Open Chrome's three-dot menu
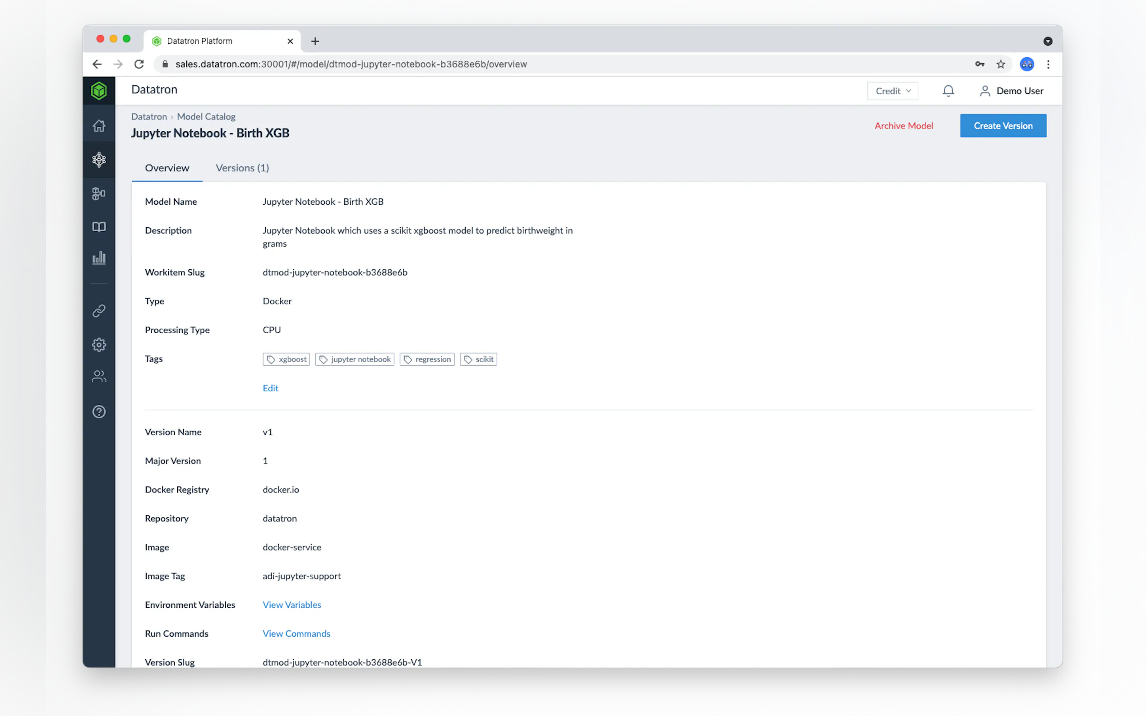 point(1048,64)
